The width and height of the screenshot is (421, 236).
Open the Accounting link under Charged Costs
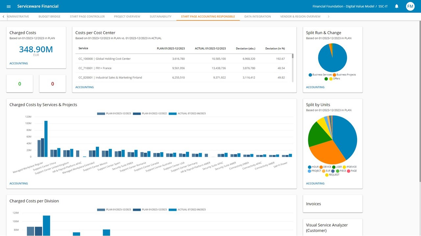18,63
